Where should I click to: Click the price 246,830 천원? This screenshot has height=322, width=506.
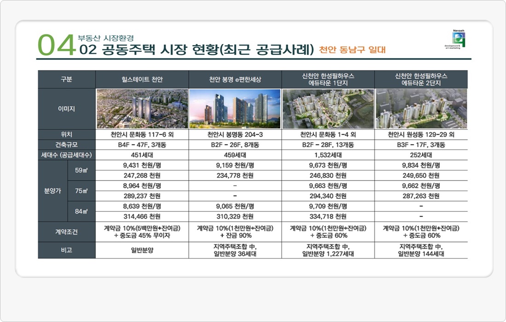click(x=328, y=176)
